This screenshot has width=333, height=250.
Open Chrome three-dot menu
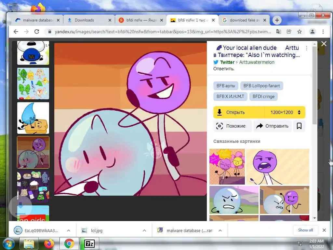(x=323, y=32)
